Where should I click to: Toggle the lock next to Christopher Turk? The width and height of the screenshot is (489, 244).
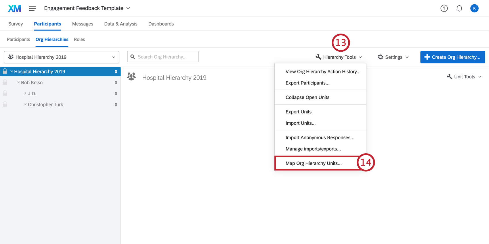click(5, 104)
